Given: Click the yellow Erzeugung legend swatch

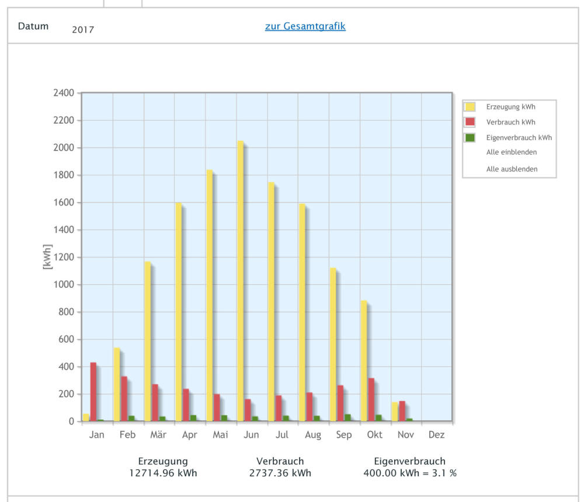Looking at the screenshot, I should click(470, 107).
